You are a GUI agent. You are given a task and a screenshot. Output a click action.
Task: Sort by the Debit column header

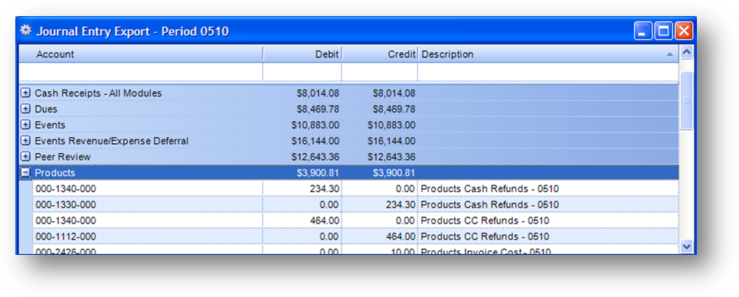coord(302,54)
